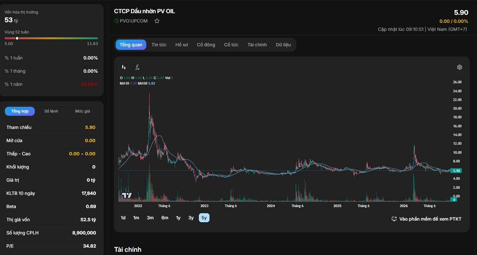Open the Dữ liệu tab
This screenshot has height=255, width=477.
tap(283, 45)
